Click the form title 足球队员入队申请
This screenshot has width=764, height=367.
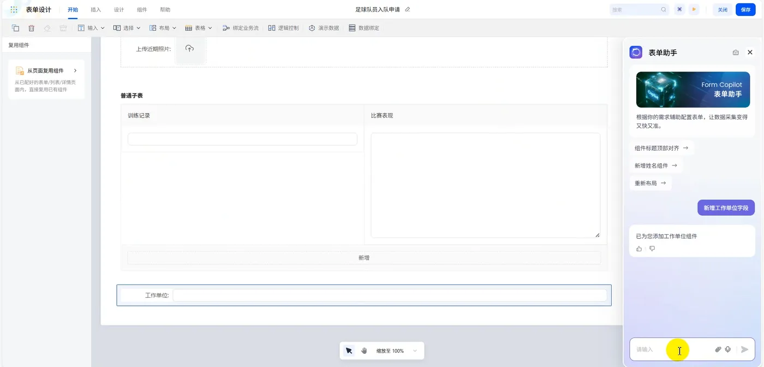[x=378, y=10]
